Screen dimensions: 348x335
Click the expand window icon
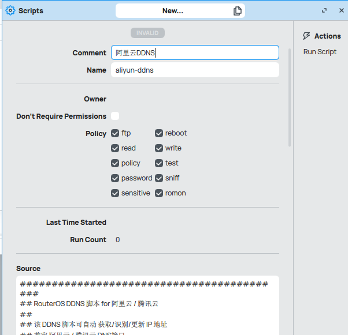[x=324, y=10]
